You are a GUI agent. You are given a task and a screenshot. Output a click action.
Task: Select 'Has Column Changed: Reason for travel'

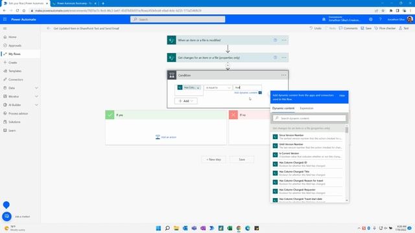click(307, 183)
